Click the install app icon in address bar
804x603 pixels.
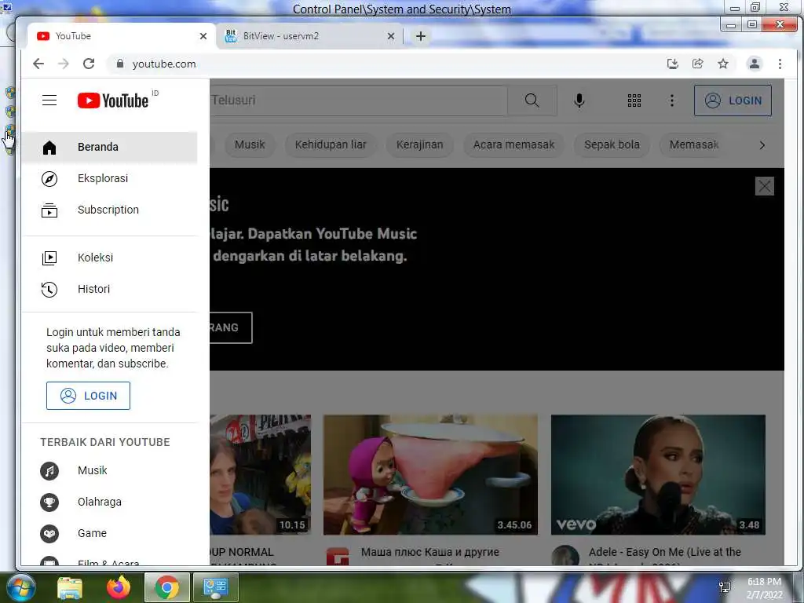tap(673, 64)
